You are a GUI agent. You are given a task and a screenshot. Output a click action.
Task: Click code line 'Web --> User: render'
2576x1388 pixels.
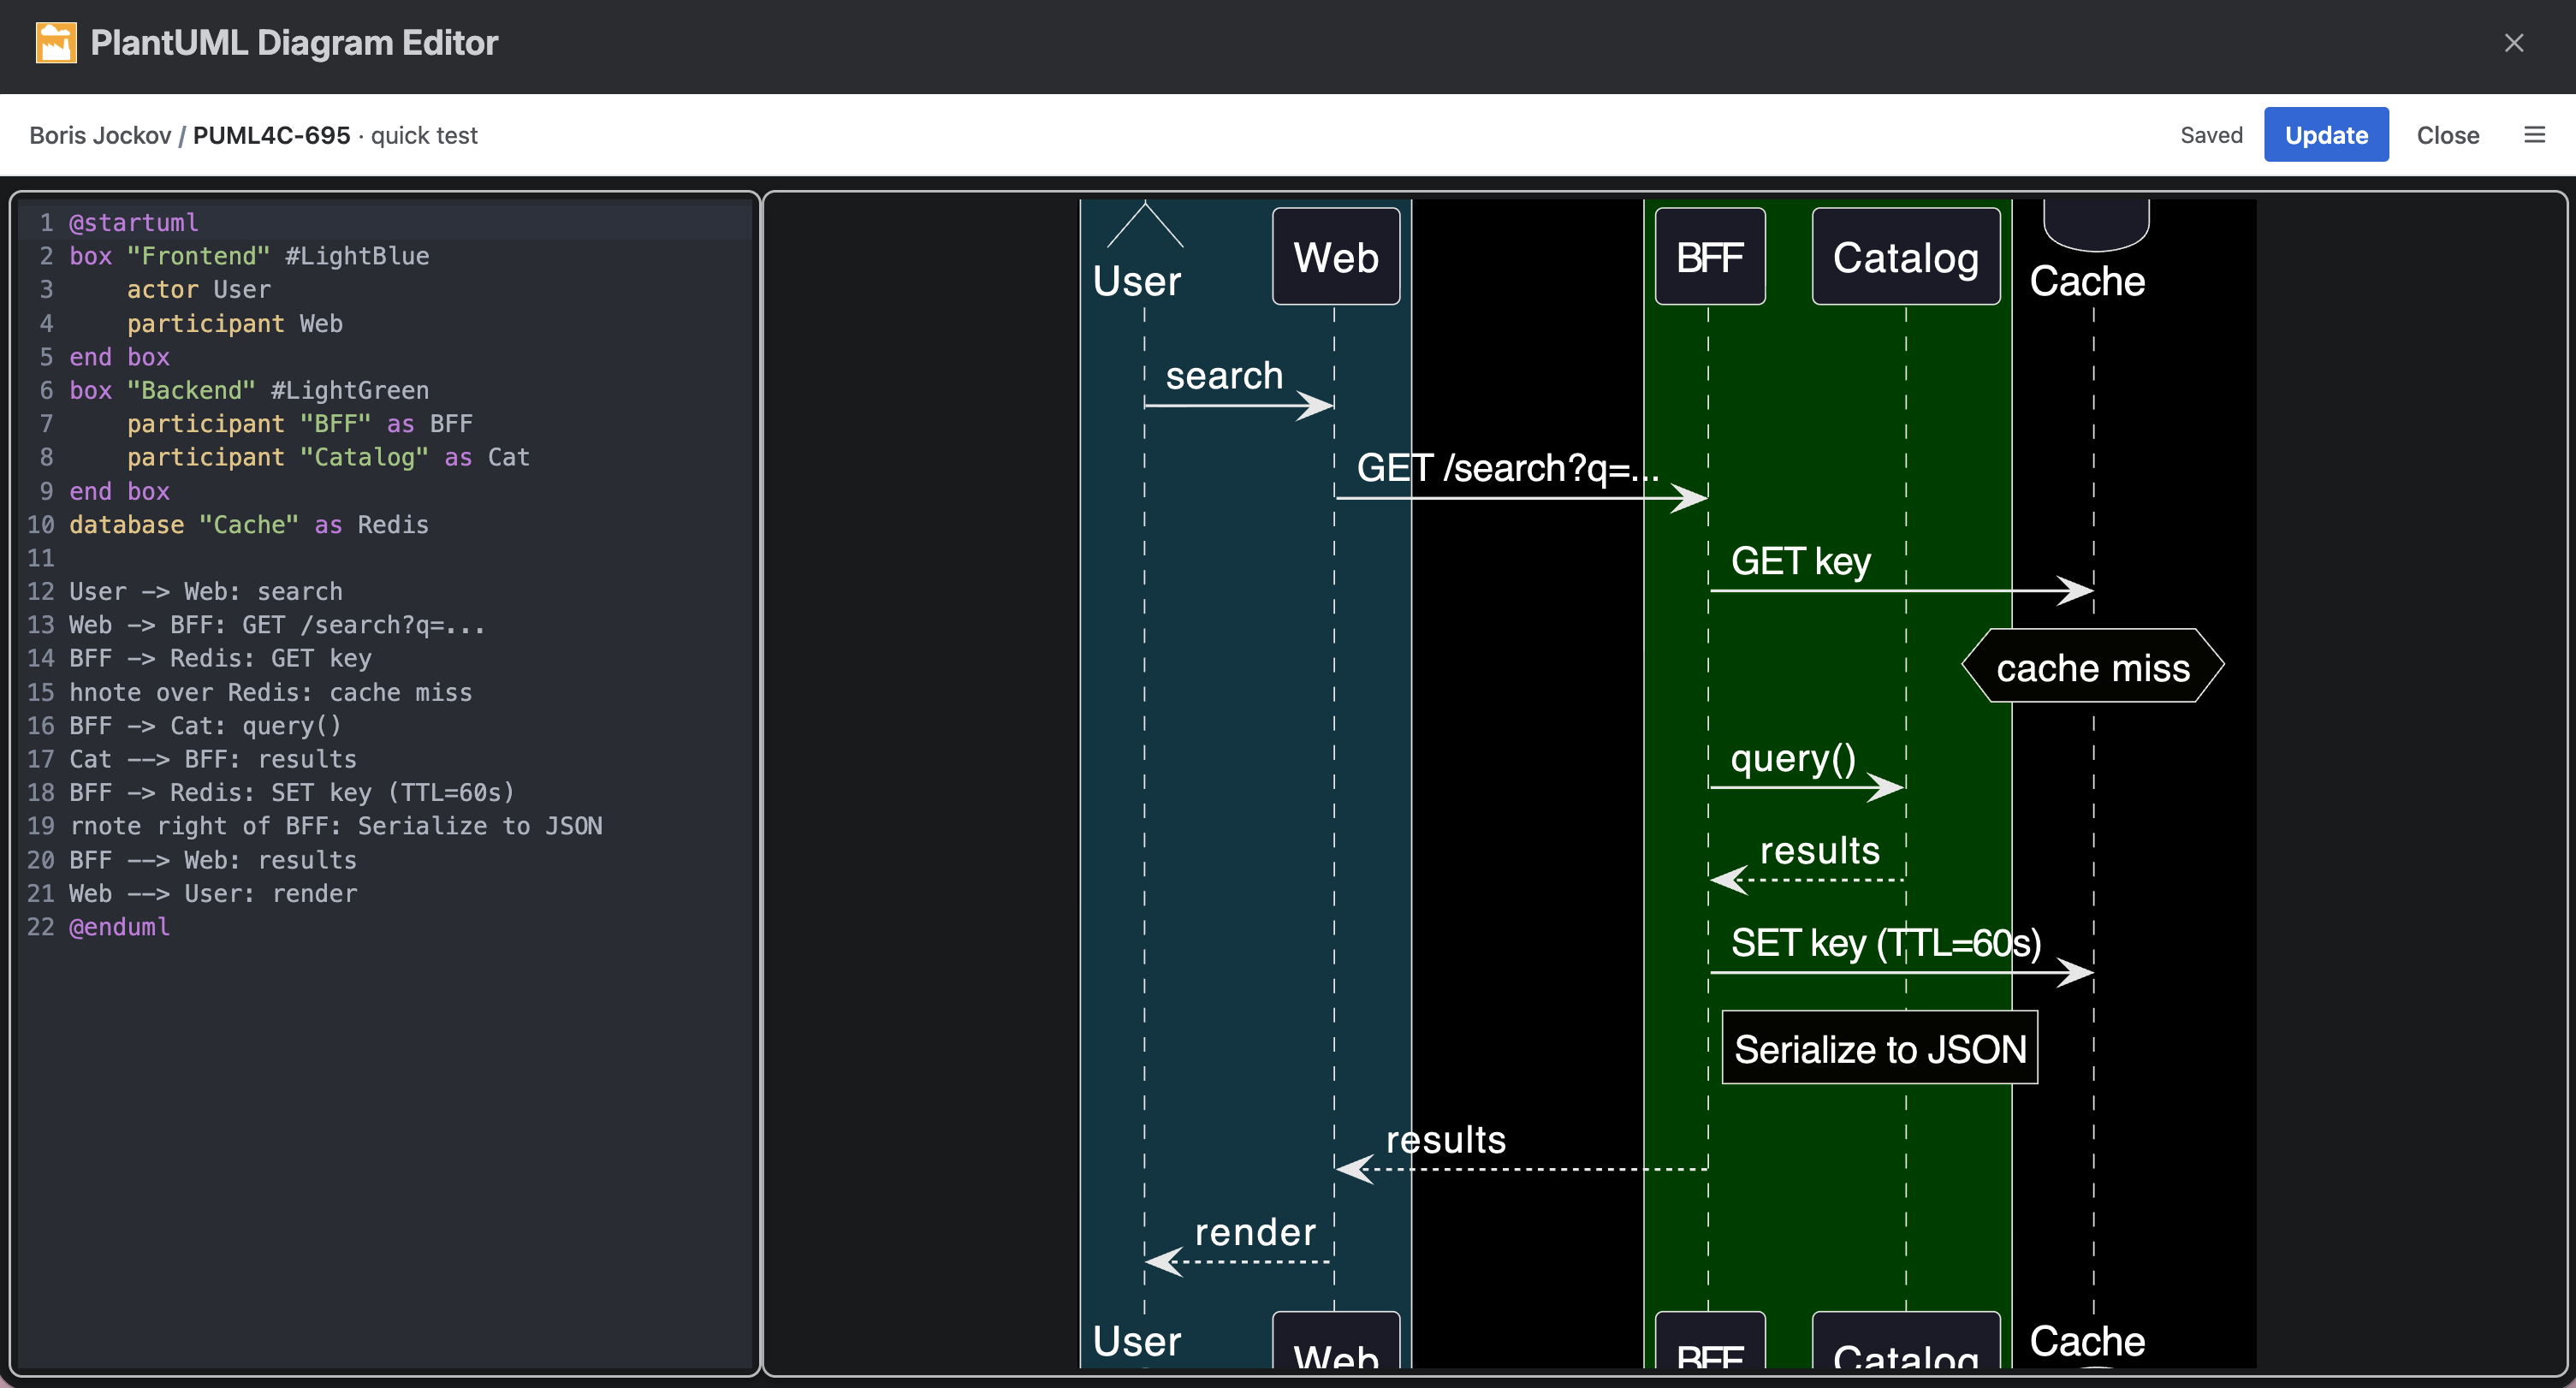(x=213, y=893)
